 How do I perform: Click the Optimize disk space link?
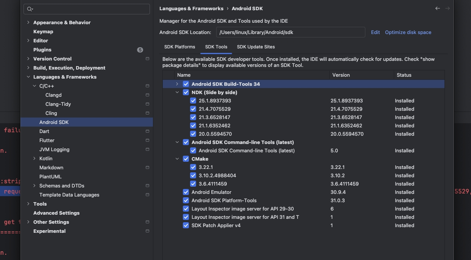pos(408,32)
